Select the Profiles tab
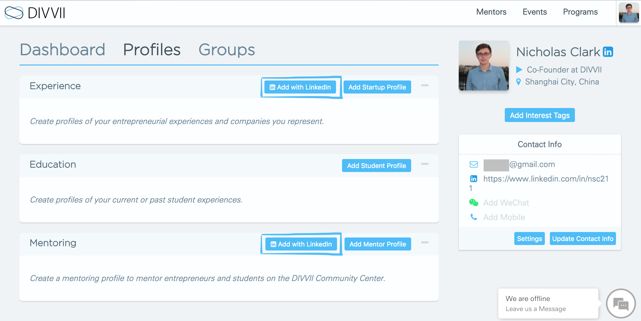The height and width of the screenshot is (321, 641). pyautogui.click(x=152, y=49)
